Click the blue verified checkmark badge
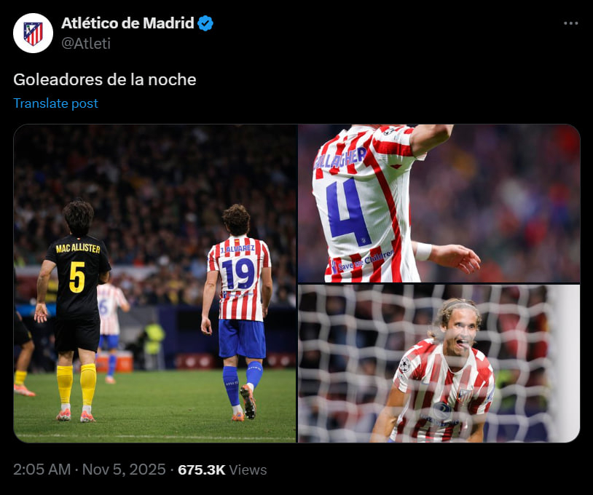This screenshot has width=593, height=495. pos(205,23)
